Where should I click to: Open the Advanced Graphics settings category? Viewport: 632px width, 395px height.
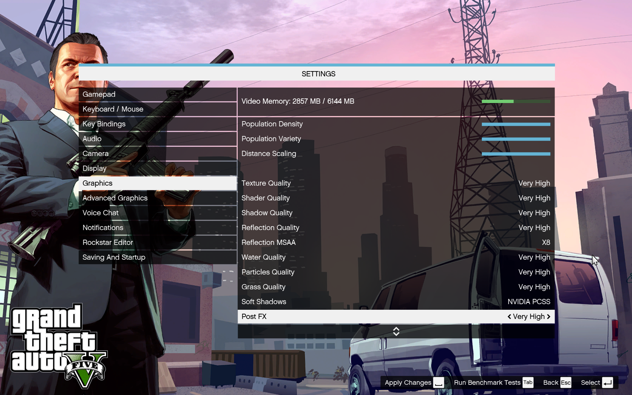click(x=115, y=198)
